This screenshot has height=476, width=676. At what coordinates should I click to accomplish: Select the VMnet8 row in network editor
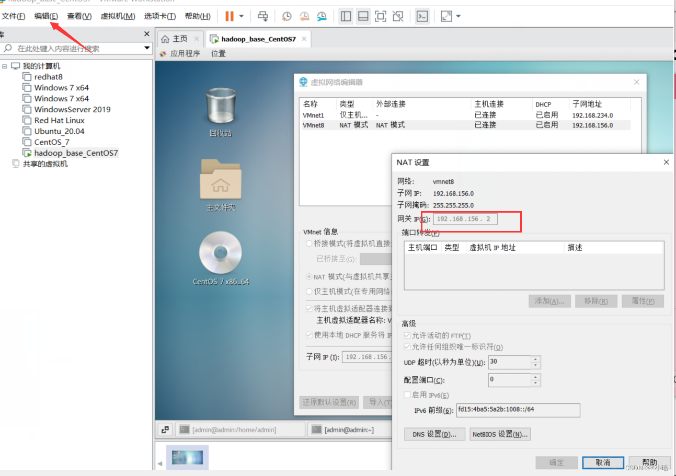click(x=465, y=125)
